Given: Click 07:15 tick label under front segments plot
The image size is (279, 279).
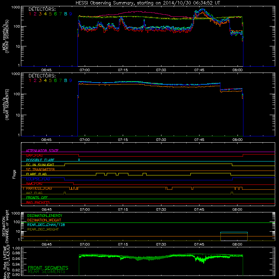Looking at the screenshot, I should point(123,70).
